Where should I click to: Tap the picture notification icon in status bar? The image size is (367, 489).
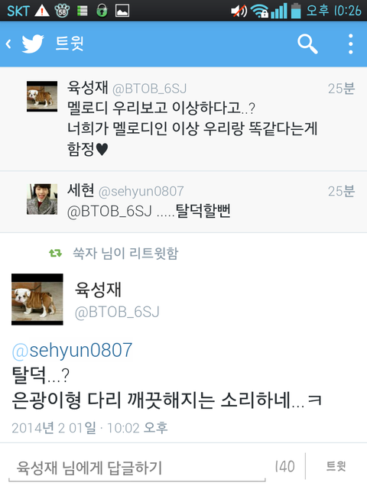[122, 11]
